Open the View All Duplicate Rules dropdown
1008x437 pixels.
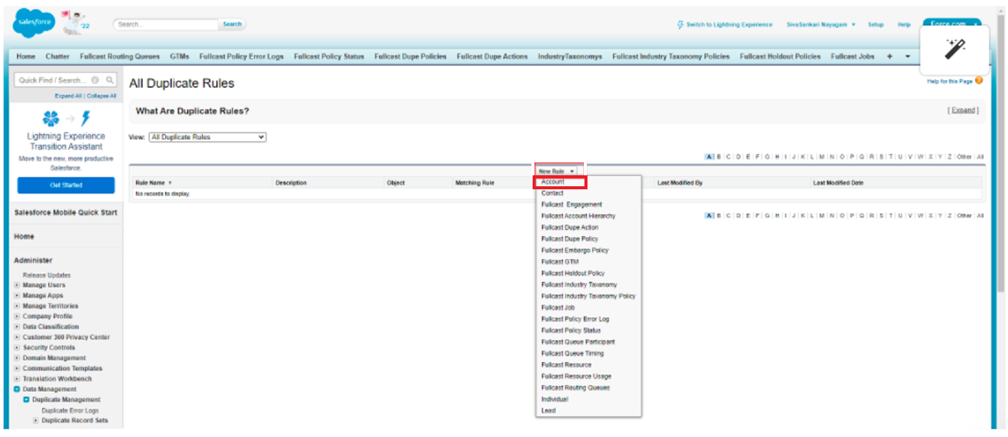(208, 137)
